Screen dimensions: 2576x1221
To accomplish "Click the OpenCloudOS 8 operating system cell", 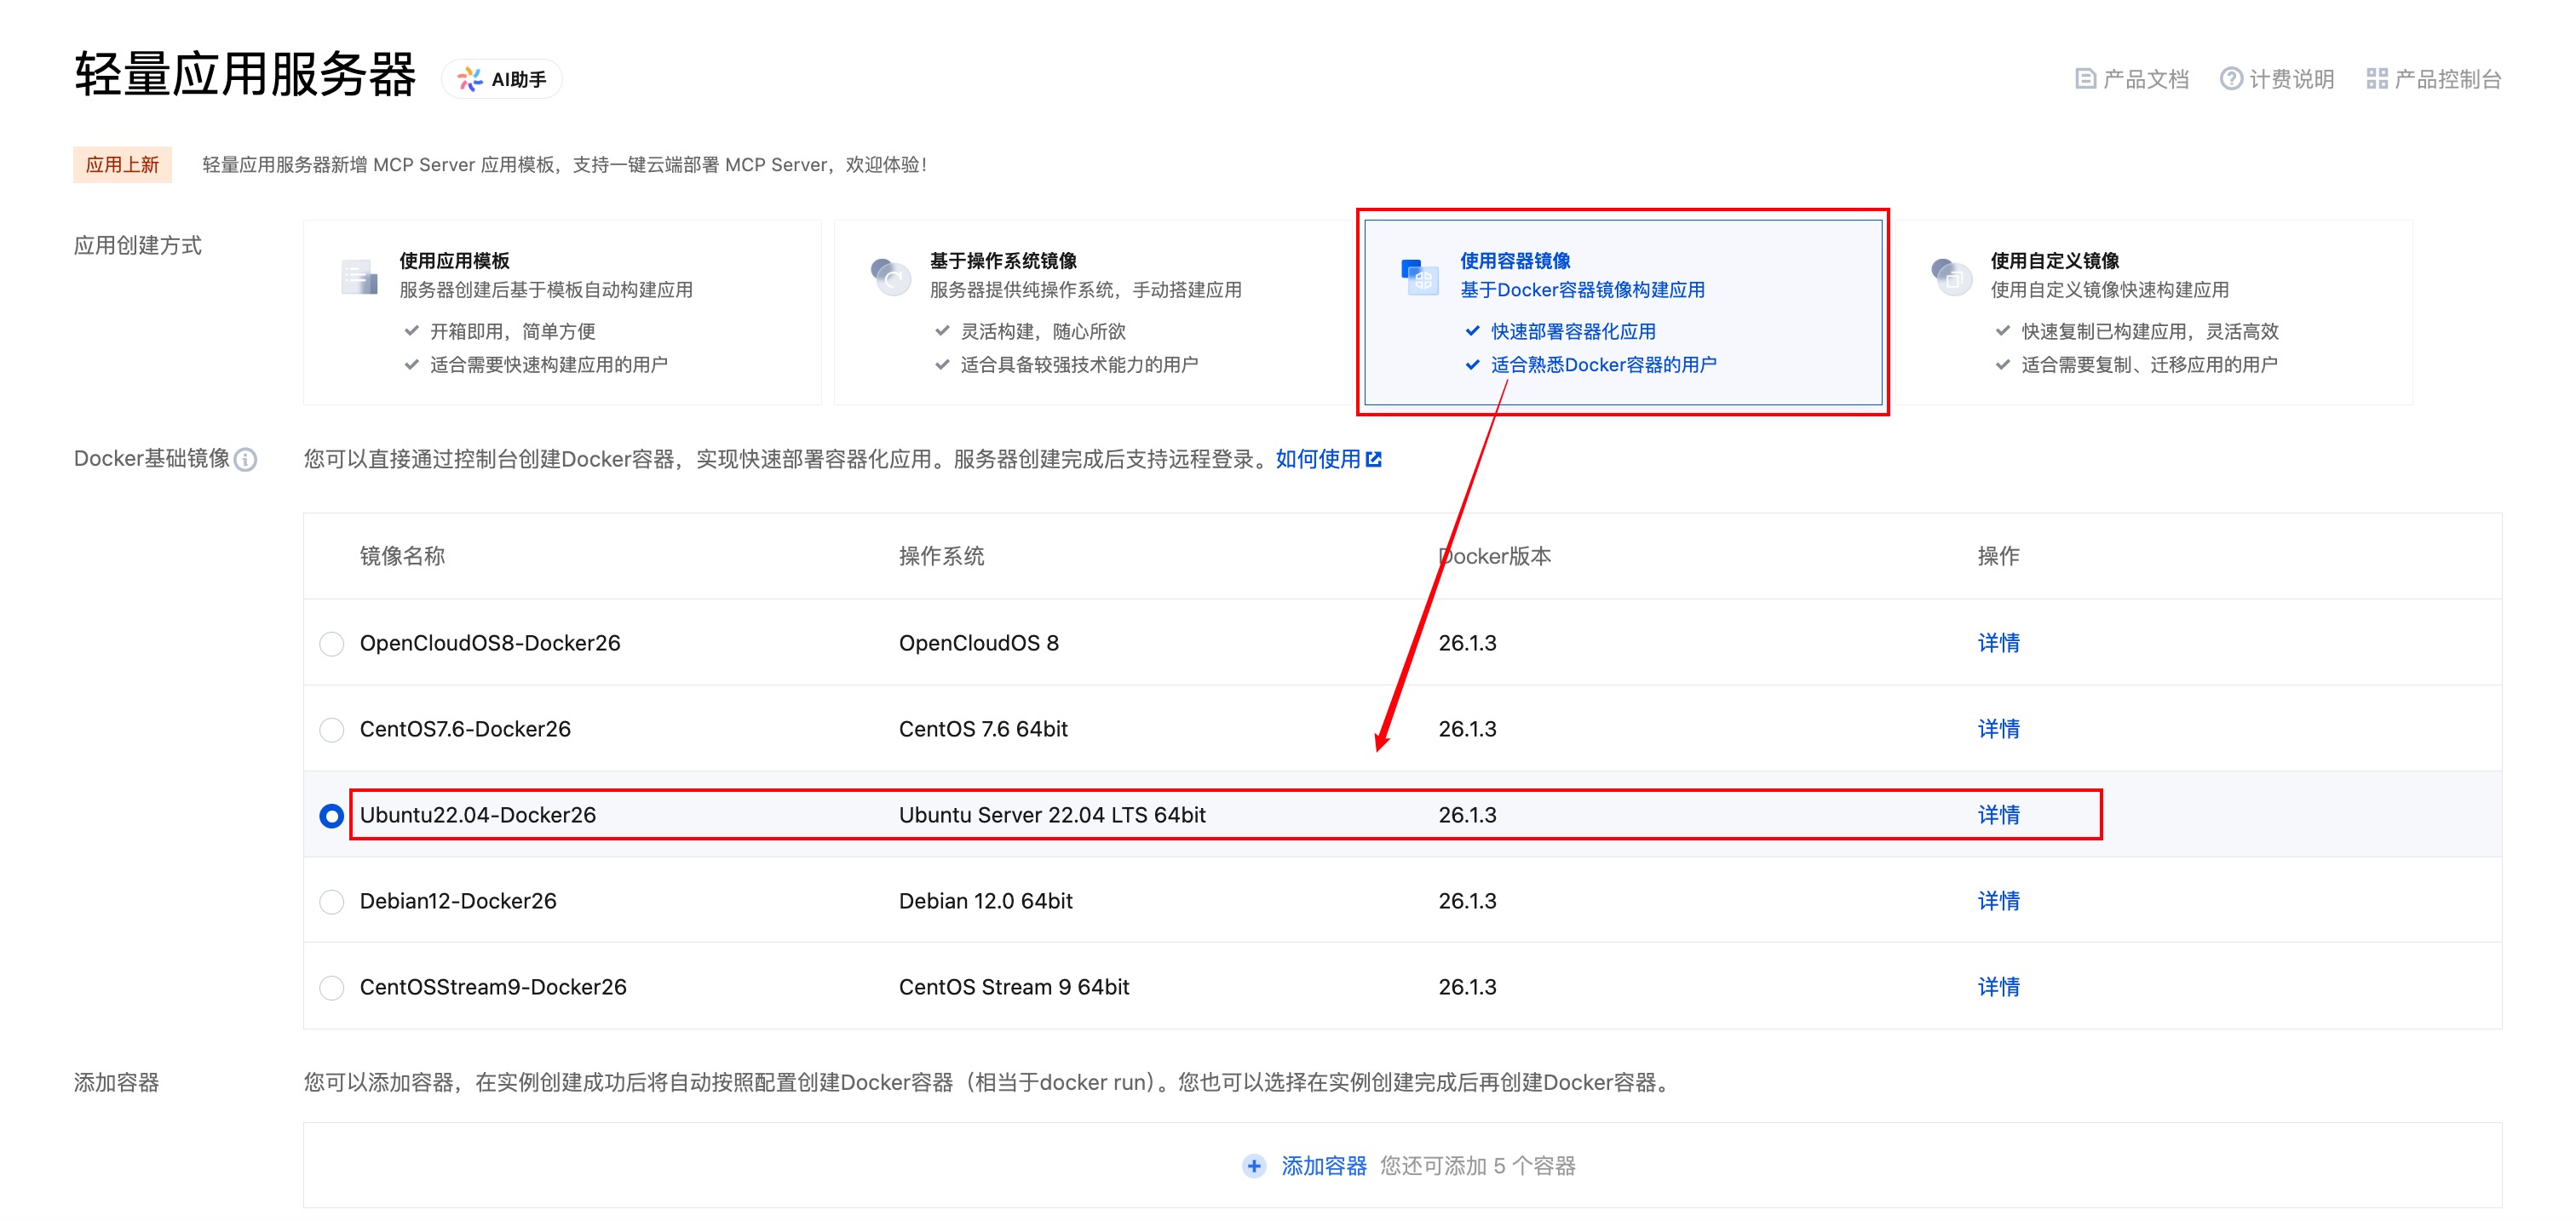I will (x=978, y=643).
